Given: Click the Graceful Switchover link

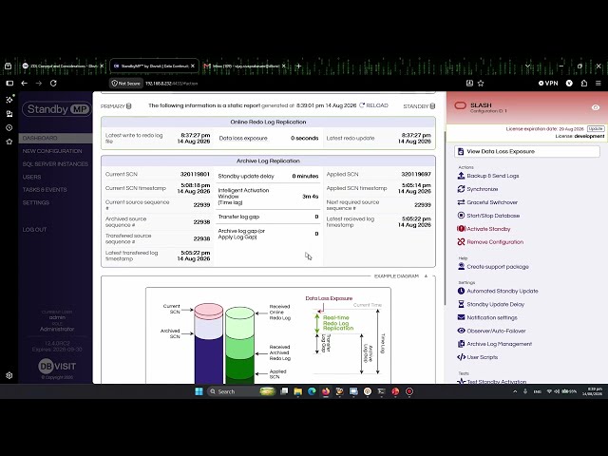Looking at the screenshot, I should (492, 202).
